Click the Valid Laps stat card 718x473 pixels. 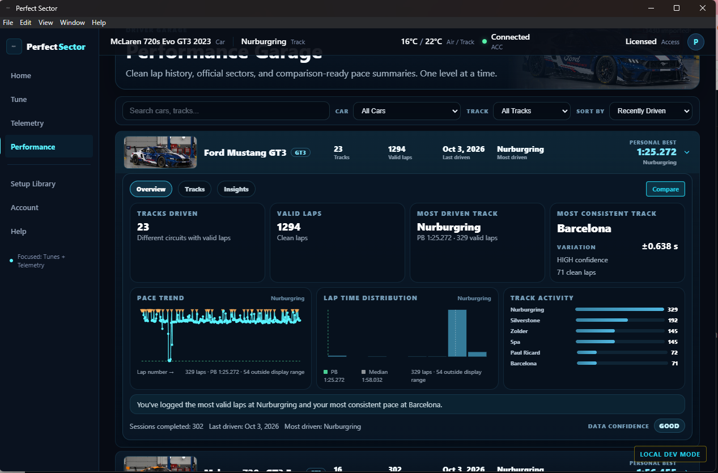pyautogui.click(x=337, y=242)
